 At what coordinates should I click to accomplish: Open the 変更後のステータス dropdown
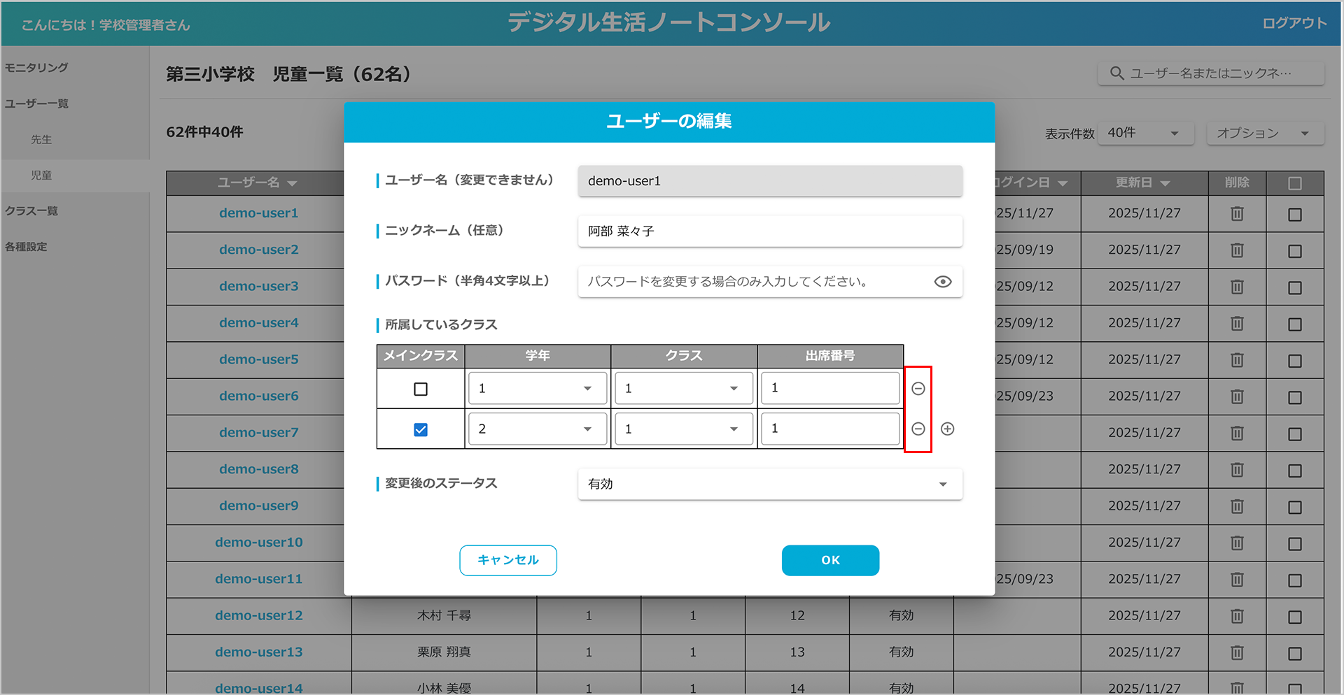770,484
